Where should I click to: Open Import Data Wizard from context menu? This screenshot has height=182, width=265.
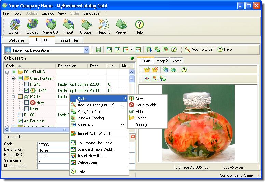99,134
